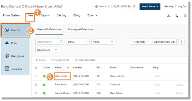Viewport: 192px width, 101px height.
Task: Expand the John account dropdown
Action: point(106,6)
